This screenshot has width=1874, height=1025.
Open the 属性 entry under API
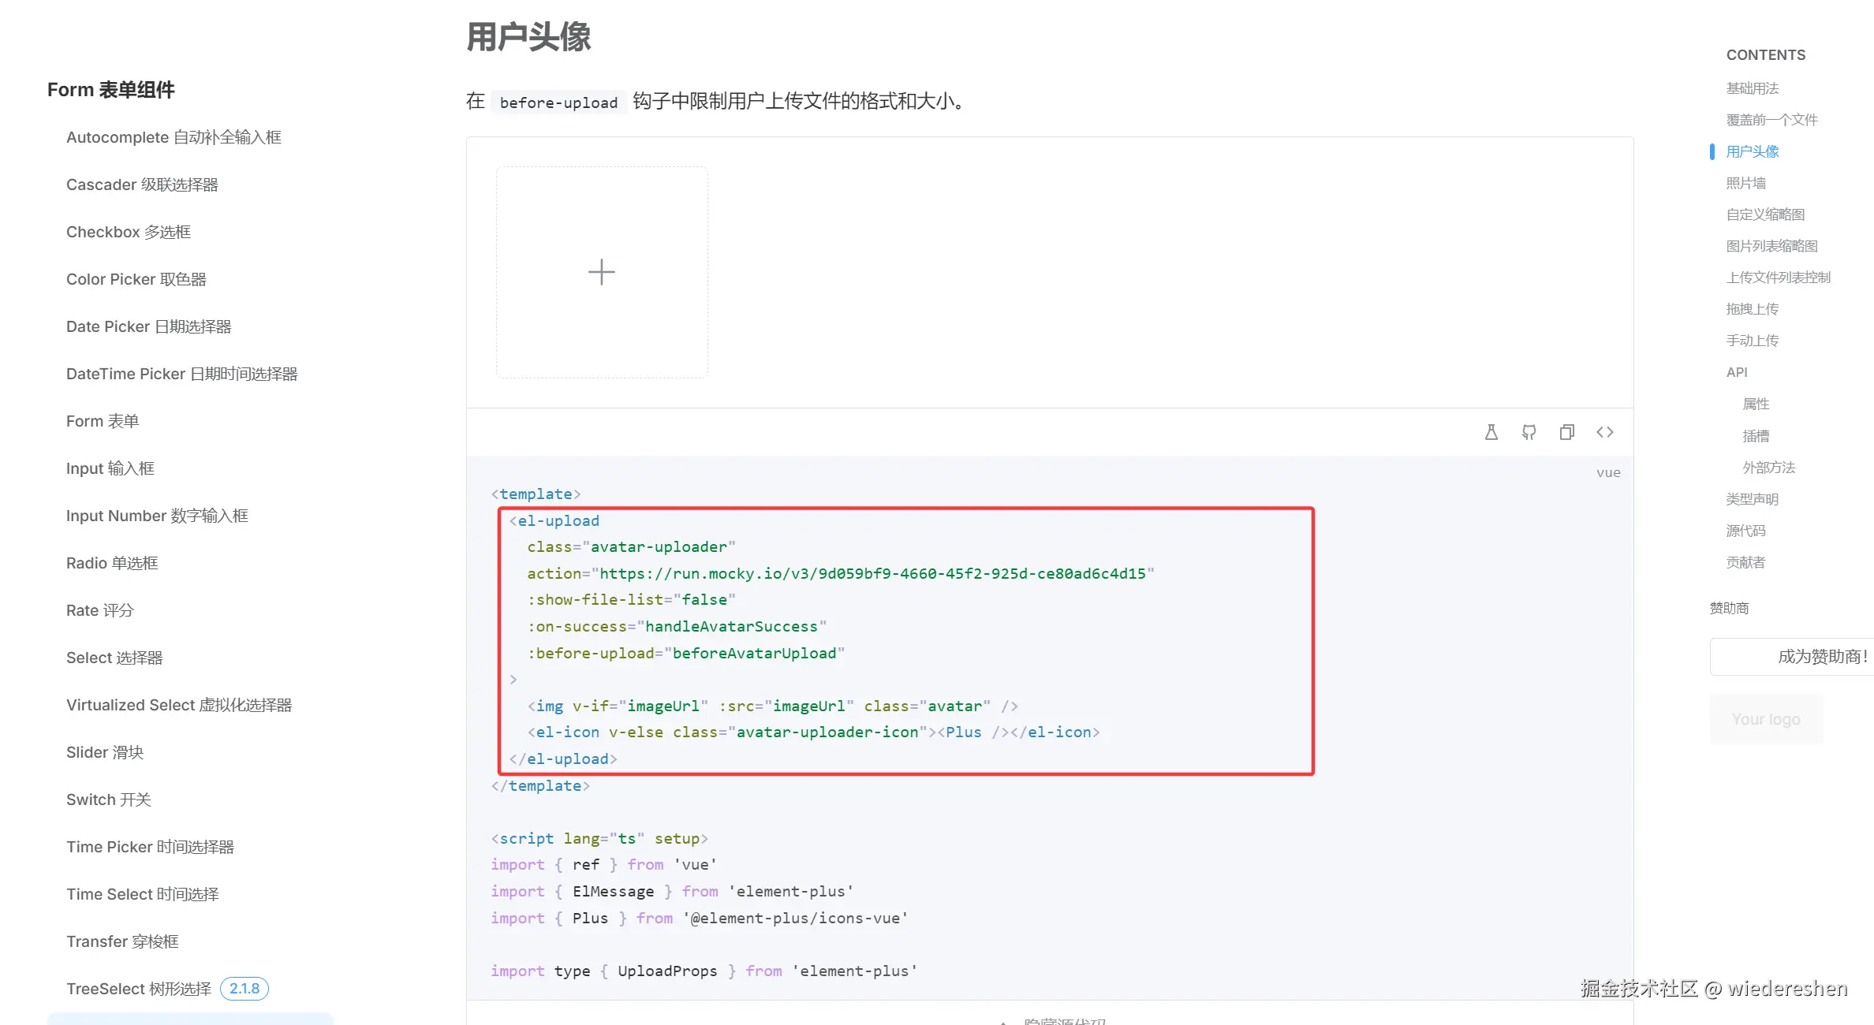[x=1756, y=403]
